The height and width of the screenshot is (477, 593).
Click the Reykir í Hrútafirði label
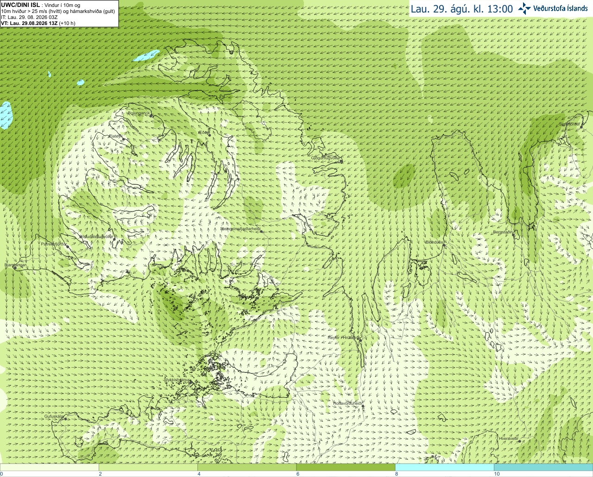click(344, 338)
